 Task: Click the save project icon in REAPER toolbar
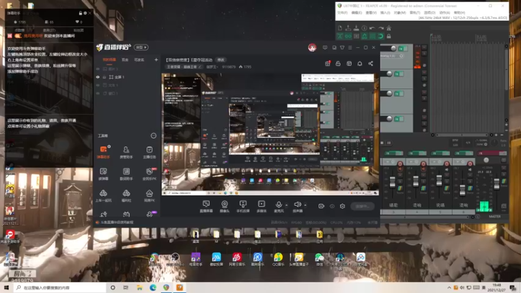tap(356, 28)
